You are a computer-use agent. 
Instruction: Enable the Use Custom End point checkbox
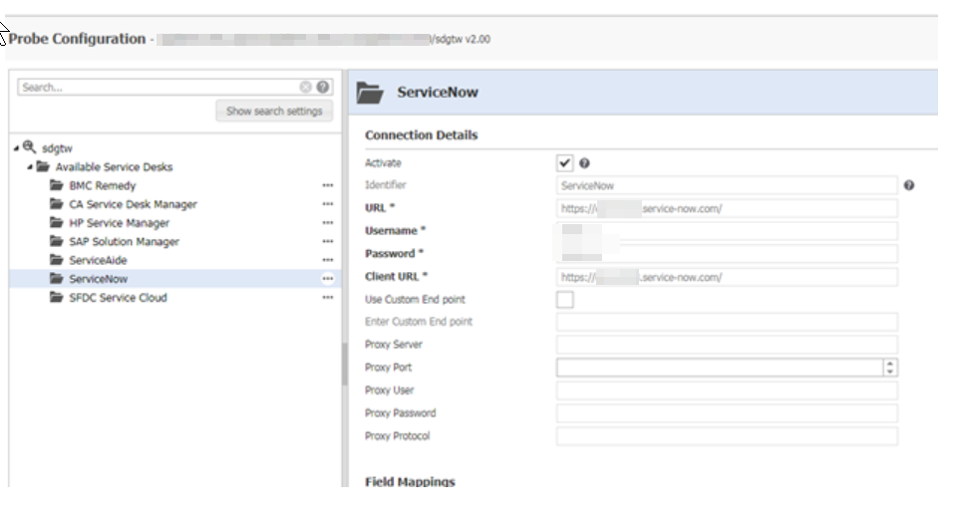click(x=565, y=300)
